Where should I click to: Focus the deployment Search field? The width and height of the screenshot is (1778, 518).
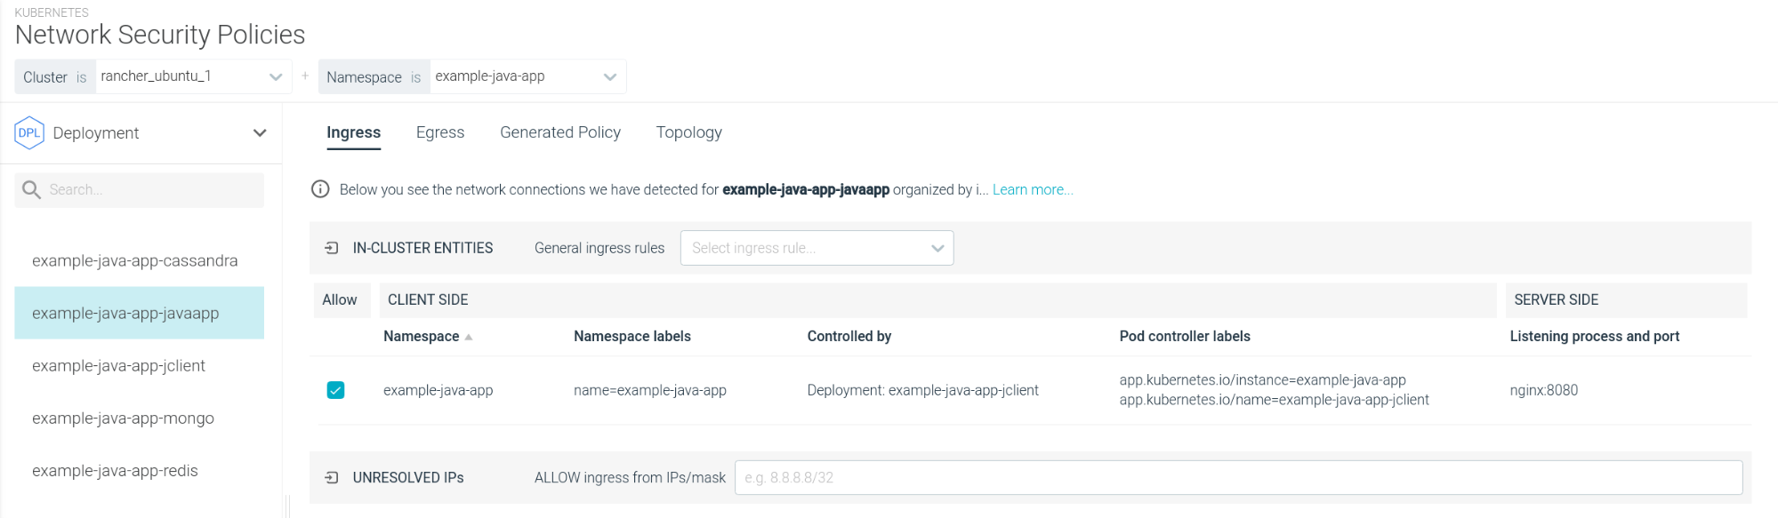(139, 190)
